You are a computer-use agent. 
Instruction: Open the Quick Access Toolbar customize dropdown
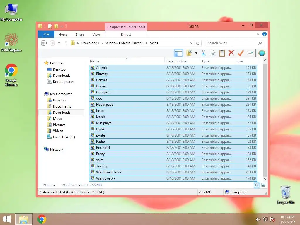point(62,26)
